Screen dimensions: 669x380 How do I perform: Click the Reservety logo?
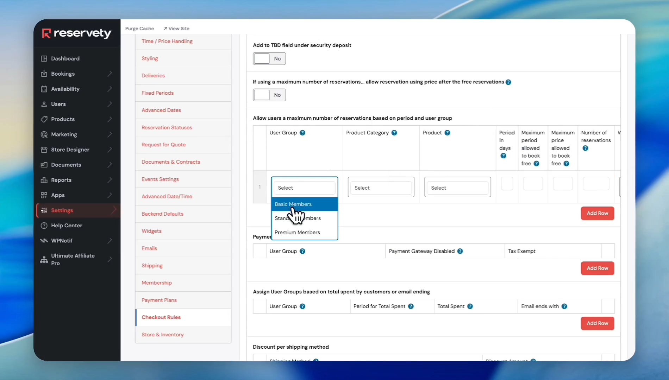point(77,33)
